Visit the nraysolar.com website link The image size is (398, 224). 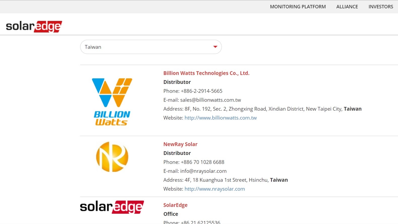[x=214, y=189]
